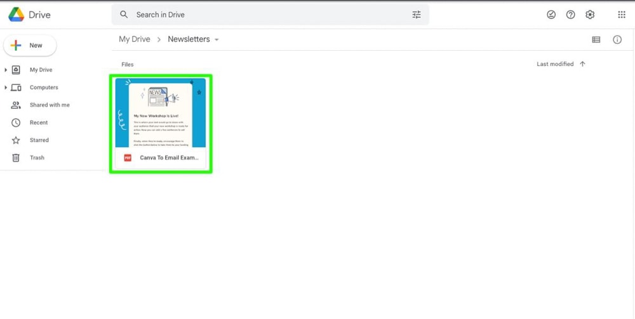Image resolution: width=635 pixels, height=319 pixels.
Task: Click the Computers devices icon
Action: click(16, 88)
